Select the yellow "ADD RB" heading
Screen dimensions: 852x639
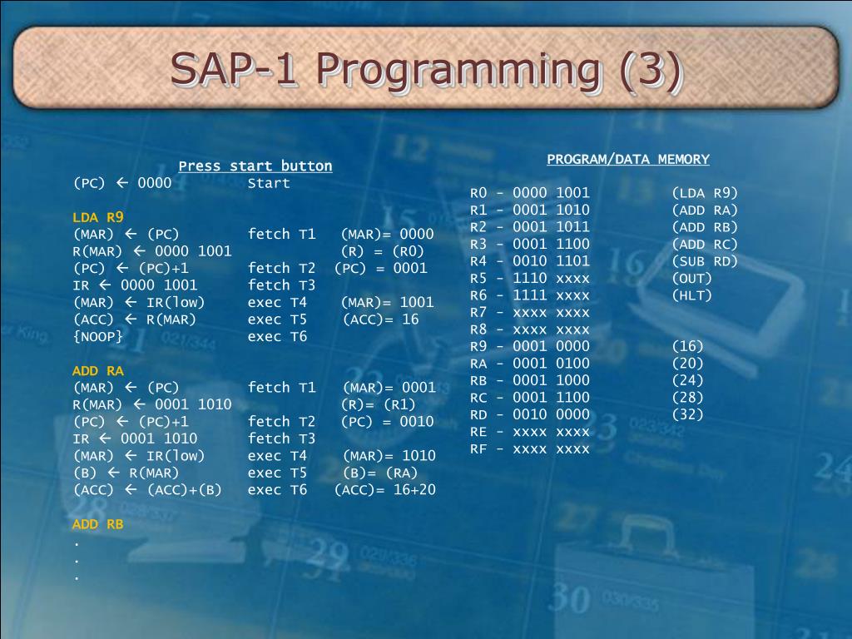[x=98, y=524]
